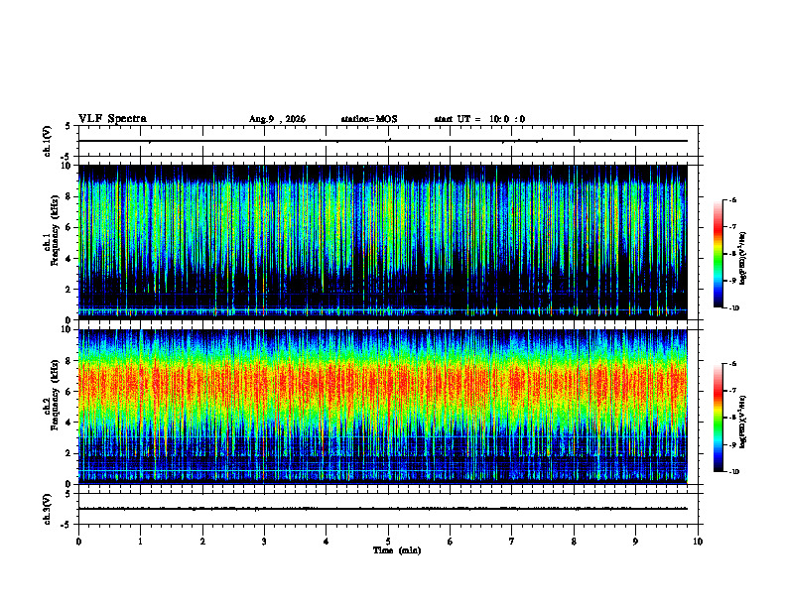Click inside the ch.1 spectrogram panel
This screenshot has height=607, width=786.
tap(382, 242)
